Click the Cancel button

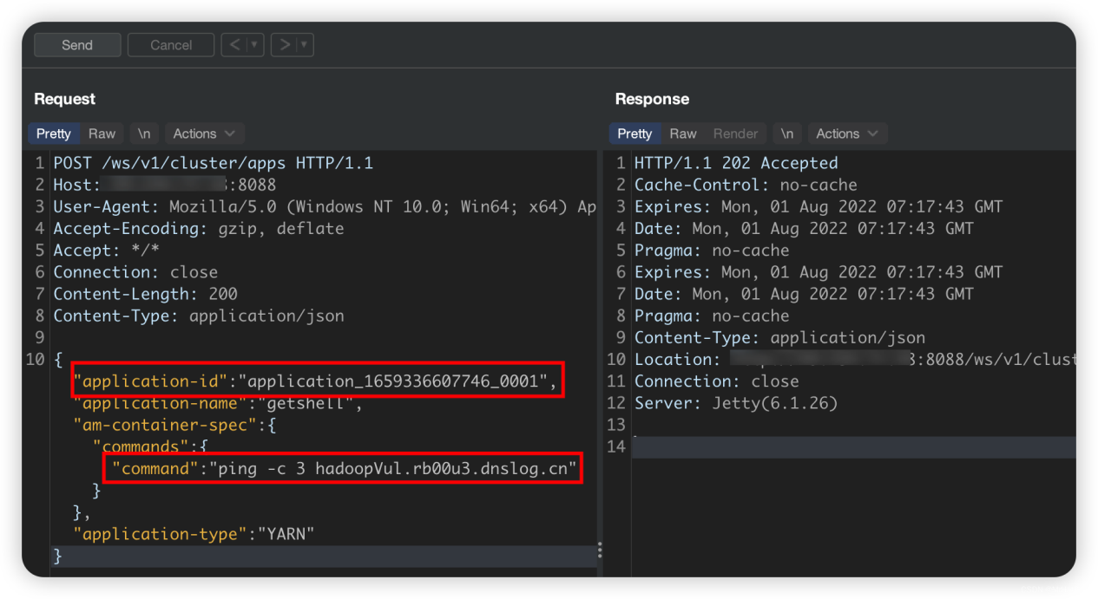(171, 45)
